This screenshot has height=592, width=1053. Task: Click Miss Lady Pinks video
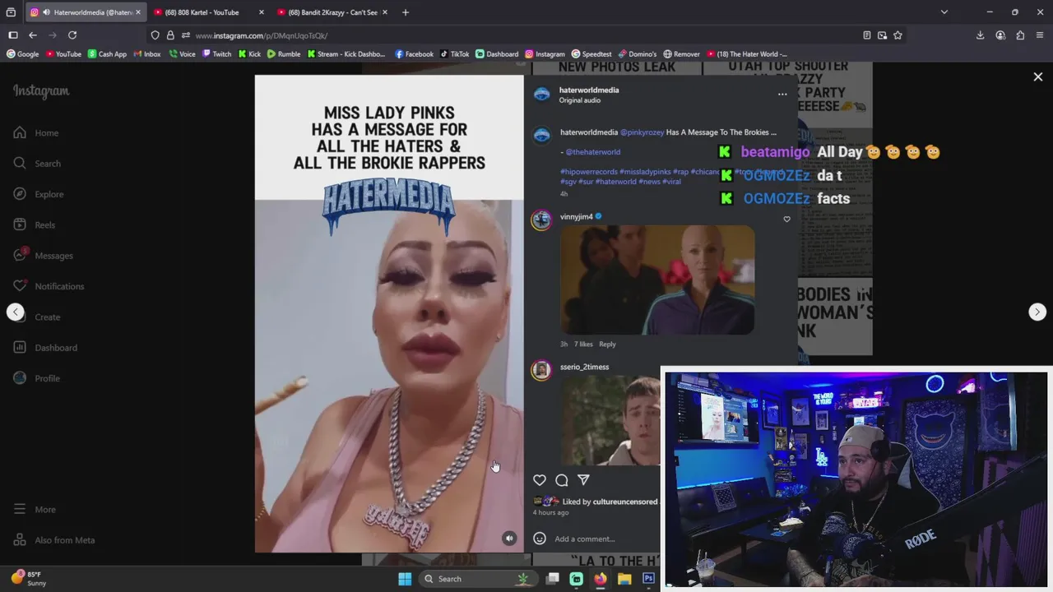tap(389, 314)
